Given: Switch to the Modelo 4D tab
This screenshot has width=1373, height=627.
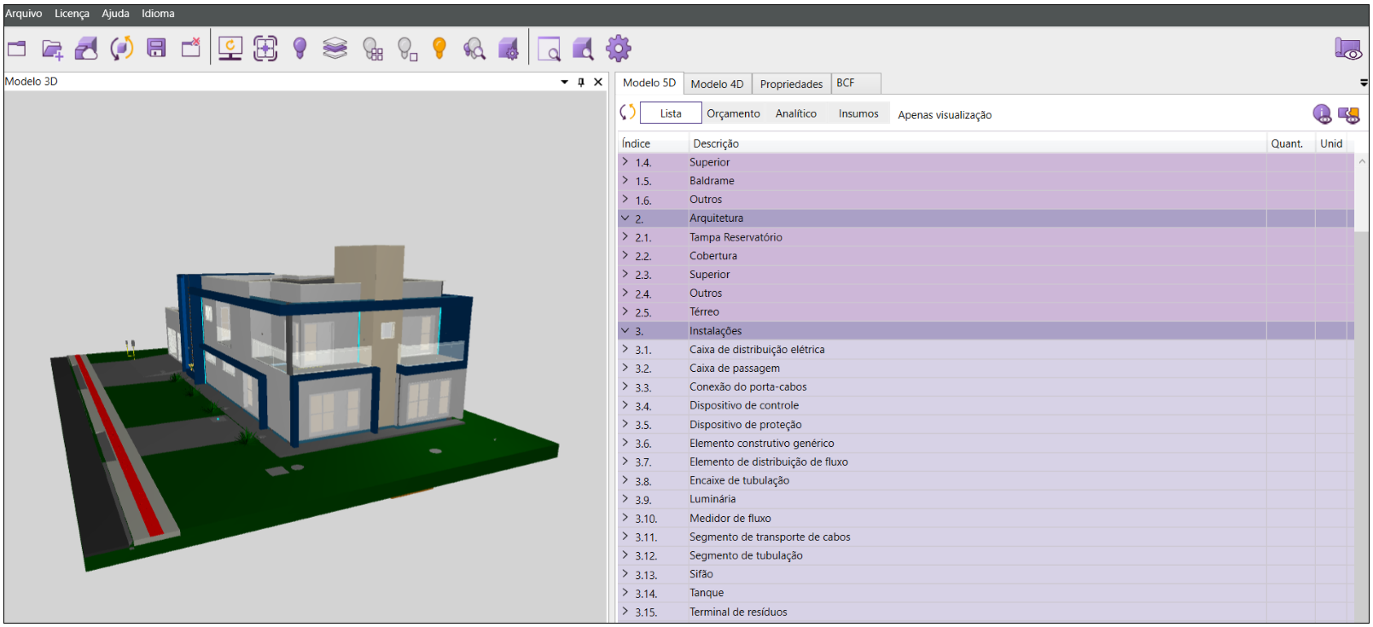Looking at the screenshot, I should tap(717, 84).
